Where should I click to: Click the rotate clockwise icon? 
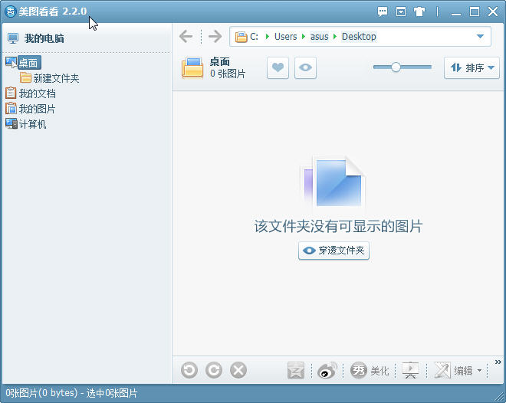pos(214,371)
